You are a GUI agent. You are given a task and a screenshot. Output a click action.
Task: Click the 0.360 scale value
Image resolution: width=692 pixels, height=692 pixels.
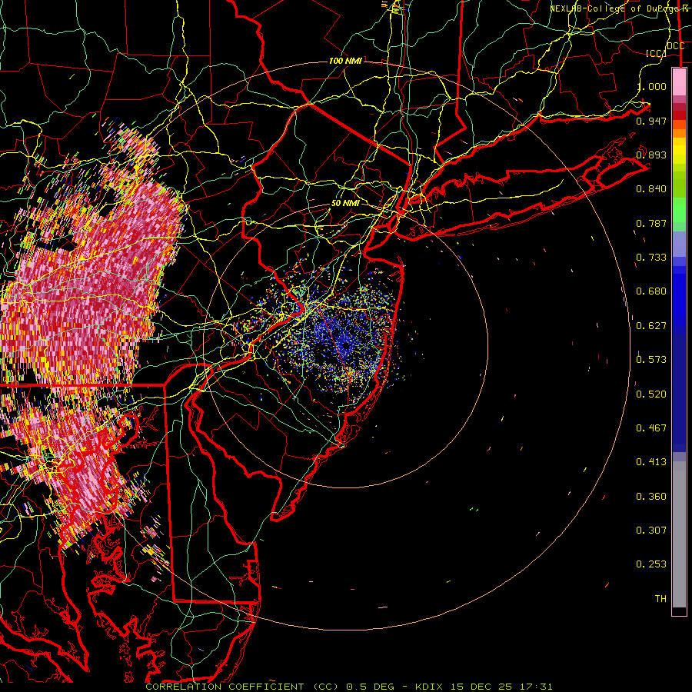[x=651, y=497]
